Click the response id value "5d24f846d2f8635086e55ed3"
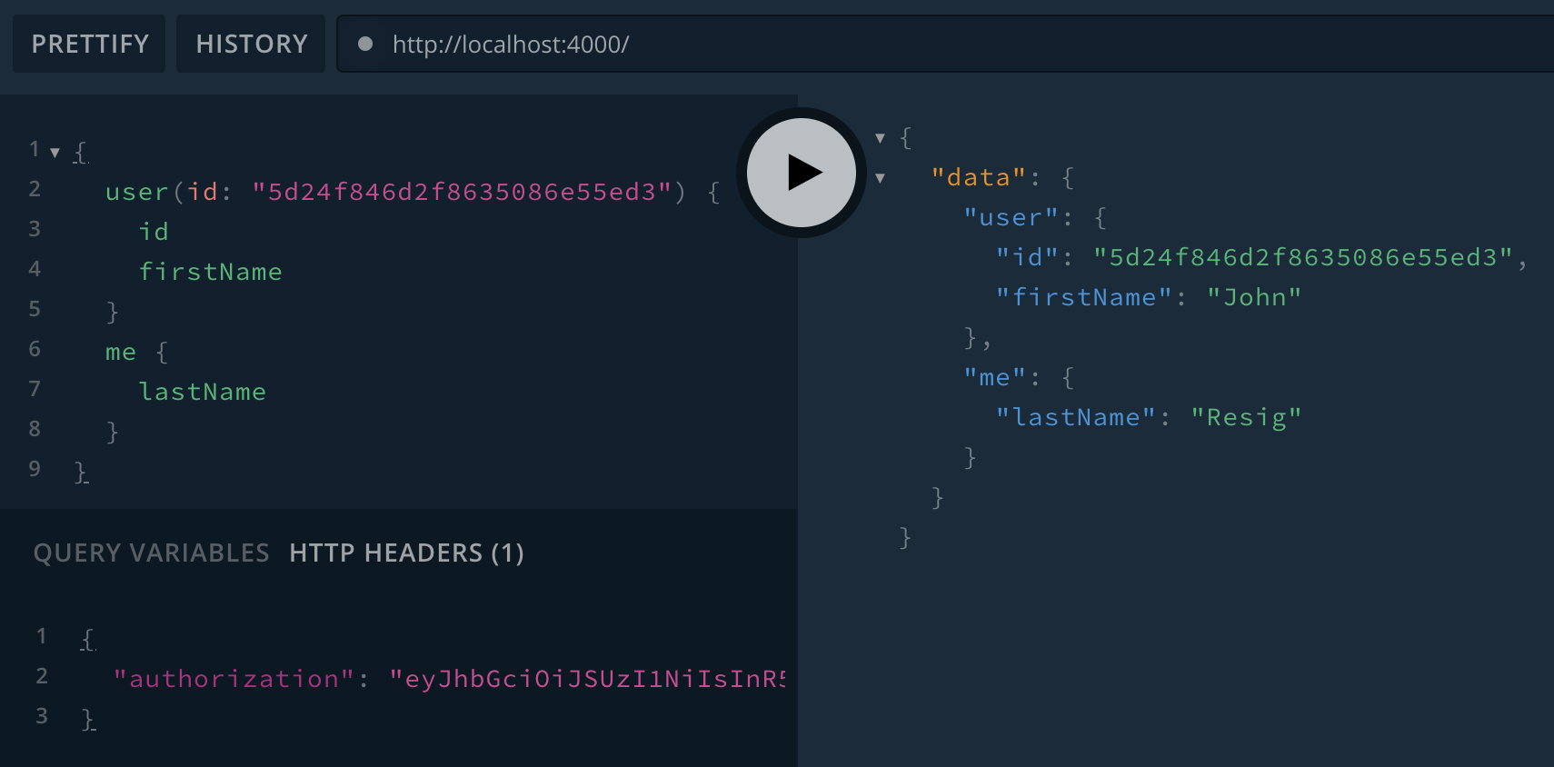 click(1303, 257)
